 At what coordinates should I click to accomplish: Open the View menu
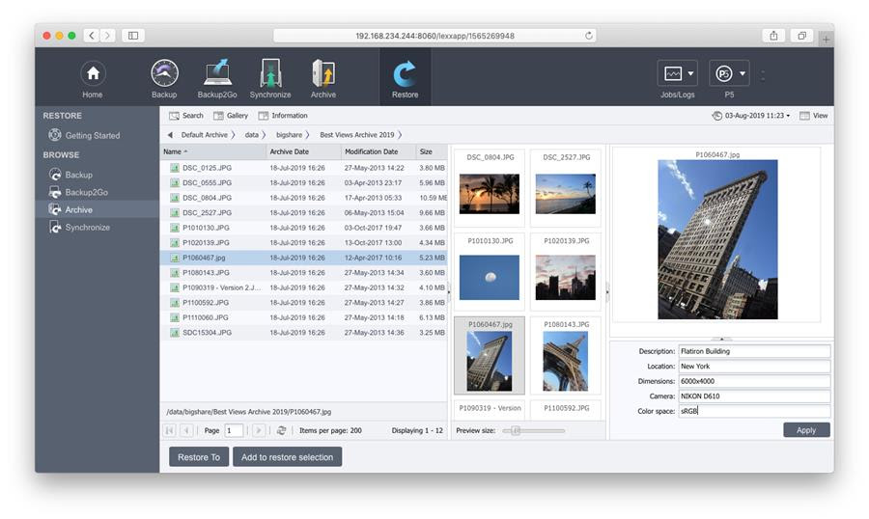[x=814, y=116]
